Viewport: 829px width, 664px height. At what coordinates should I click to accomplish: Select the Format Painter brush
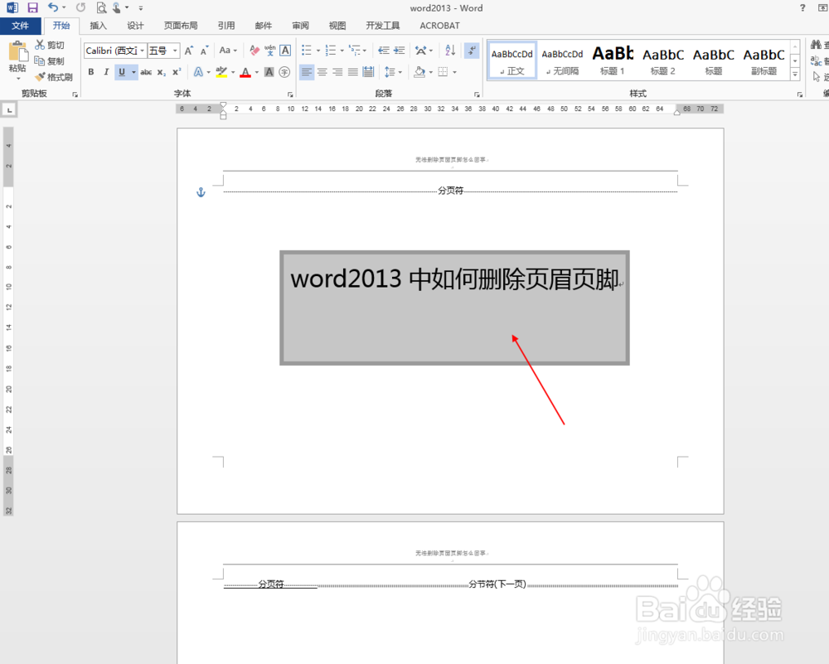coord(53,77)
